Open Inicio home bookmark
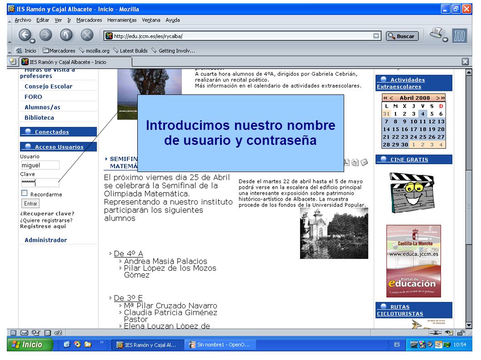Image resolution: width=481 pixels, height=360 pixels. (26, 51)
